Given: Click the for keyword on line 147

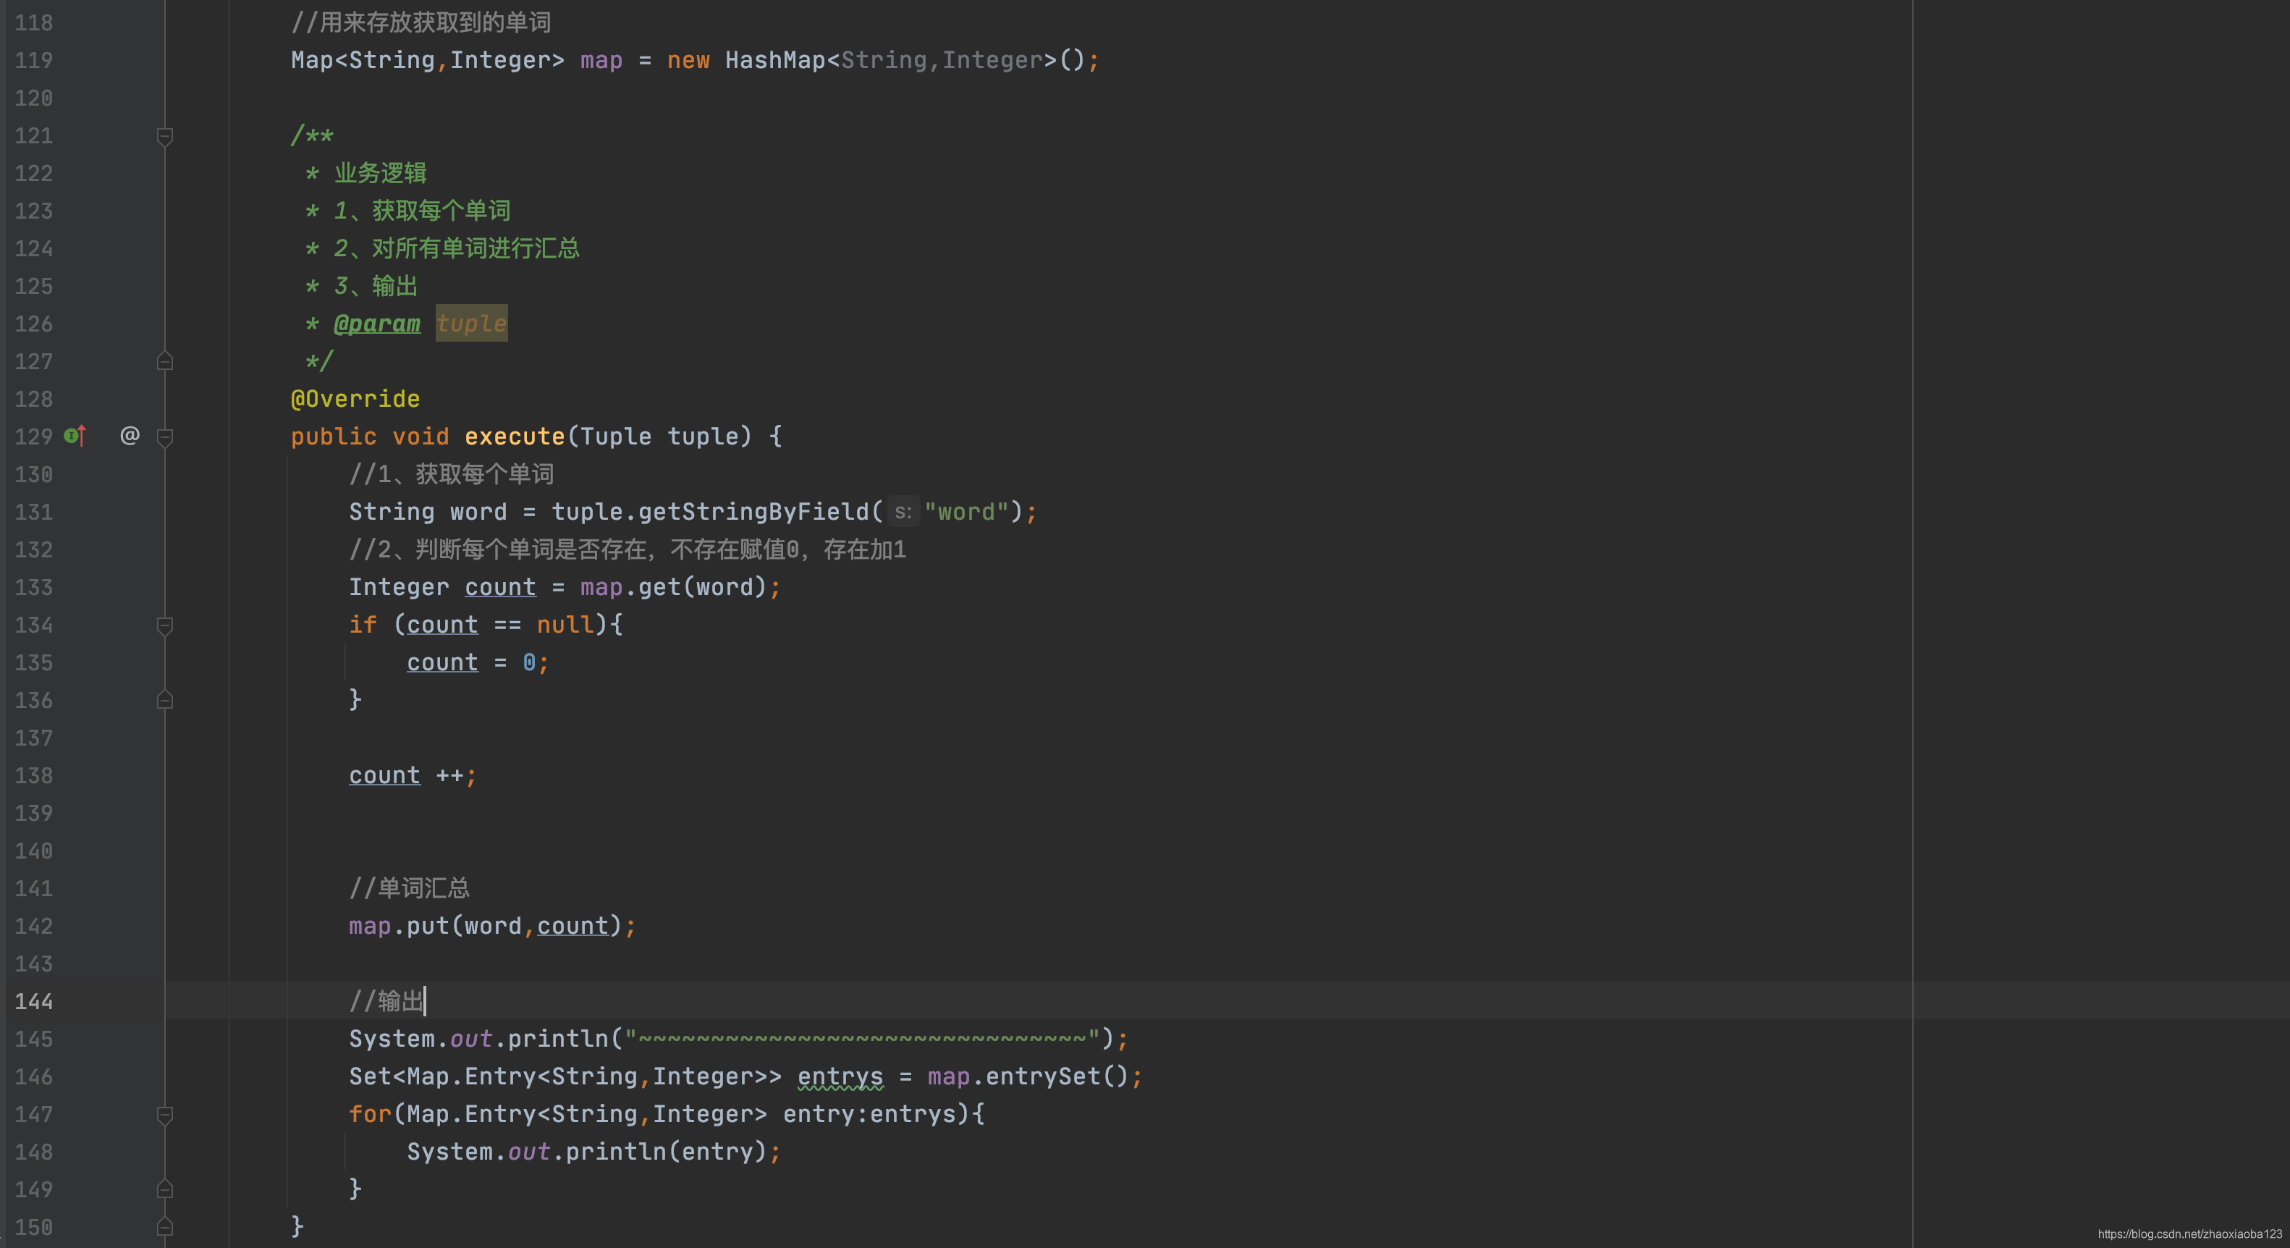Looking at the screenshot, I should coord(370,1114).
